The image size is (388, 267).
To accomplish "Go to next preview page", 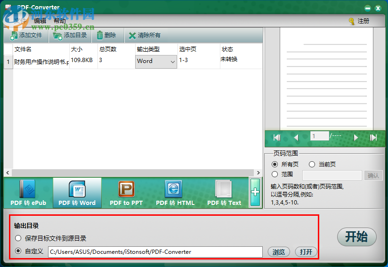I will 356,137.
